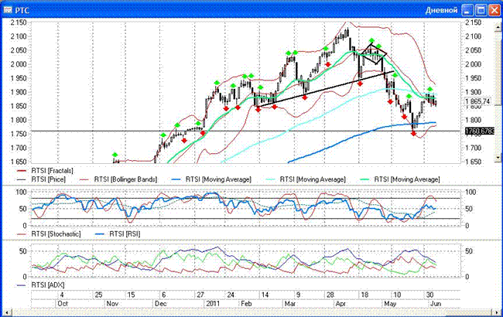Click the vertical scrollbar up arrow

point(498,28)
